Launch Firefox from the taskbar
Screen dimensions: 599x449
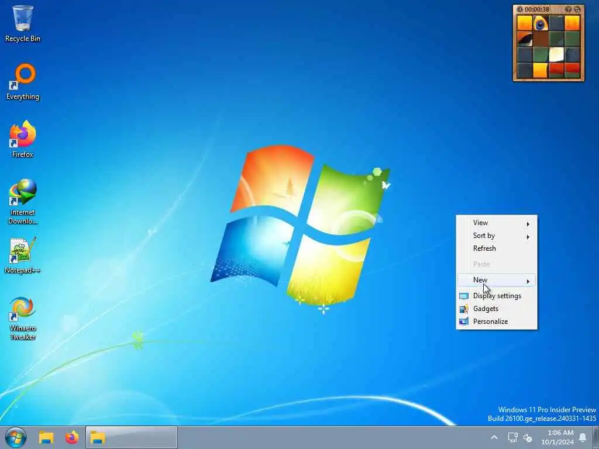point(71,437)
